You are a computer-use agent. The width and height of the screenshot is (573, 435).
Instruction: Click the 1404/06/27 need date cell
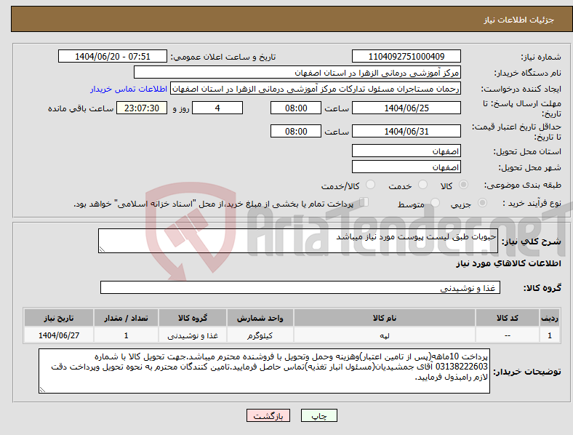(59, 335)
